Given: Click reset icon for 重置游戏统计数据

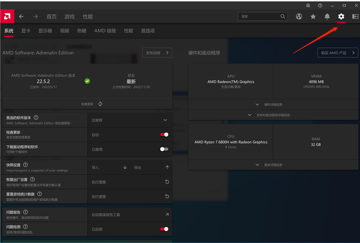Looking at the screenshot, I should (167, 196).
